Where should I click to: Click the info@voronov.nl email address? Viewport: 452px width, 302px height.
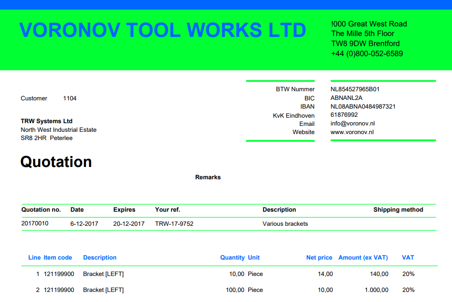coord(353,124)
